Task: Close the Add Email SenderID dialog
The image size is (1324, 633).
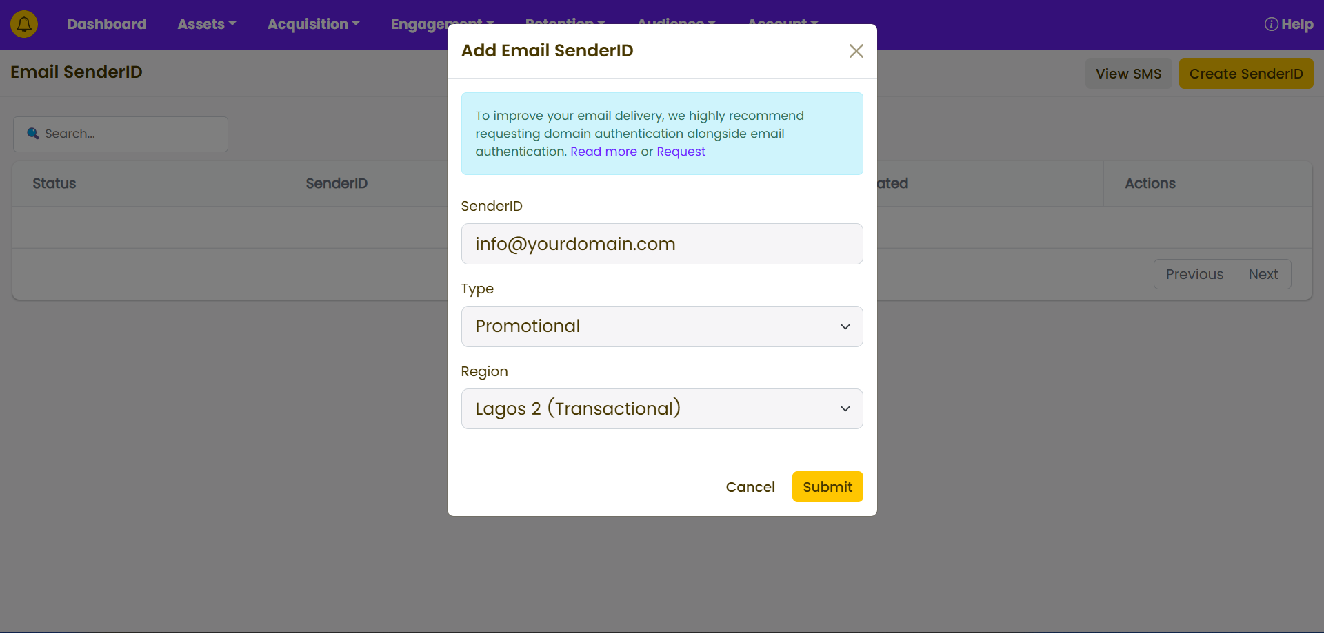Action: [856, 51]
